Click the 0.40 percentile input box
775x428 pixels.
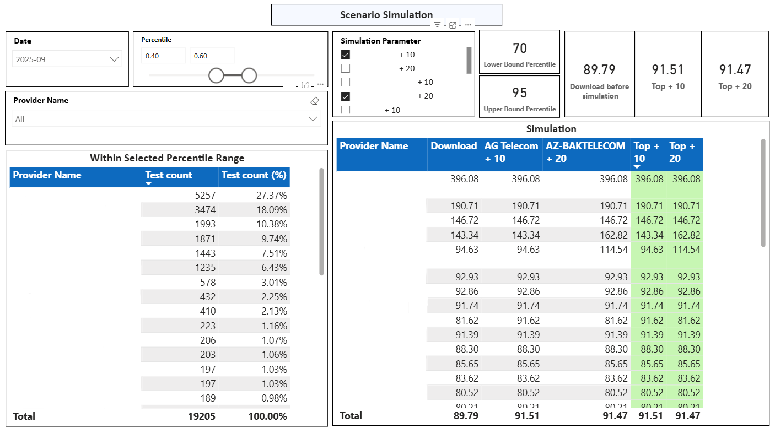(x=163, y=56)
